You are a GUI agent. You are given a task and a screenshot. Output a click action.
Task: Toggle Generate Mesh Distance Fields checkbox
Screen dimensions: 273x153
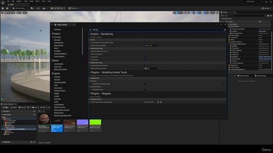[x=145, y=65]
